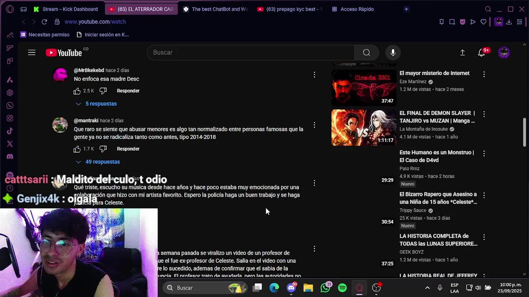Like the comment by @mantraki
The width and height of the screenshot is (529, 297).
point(77,149)
